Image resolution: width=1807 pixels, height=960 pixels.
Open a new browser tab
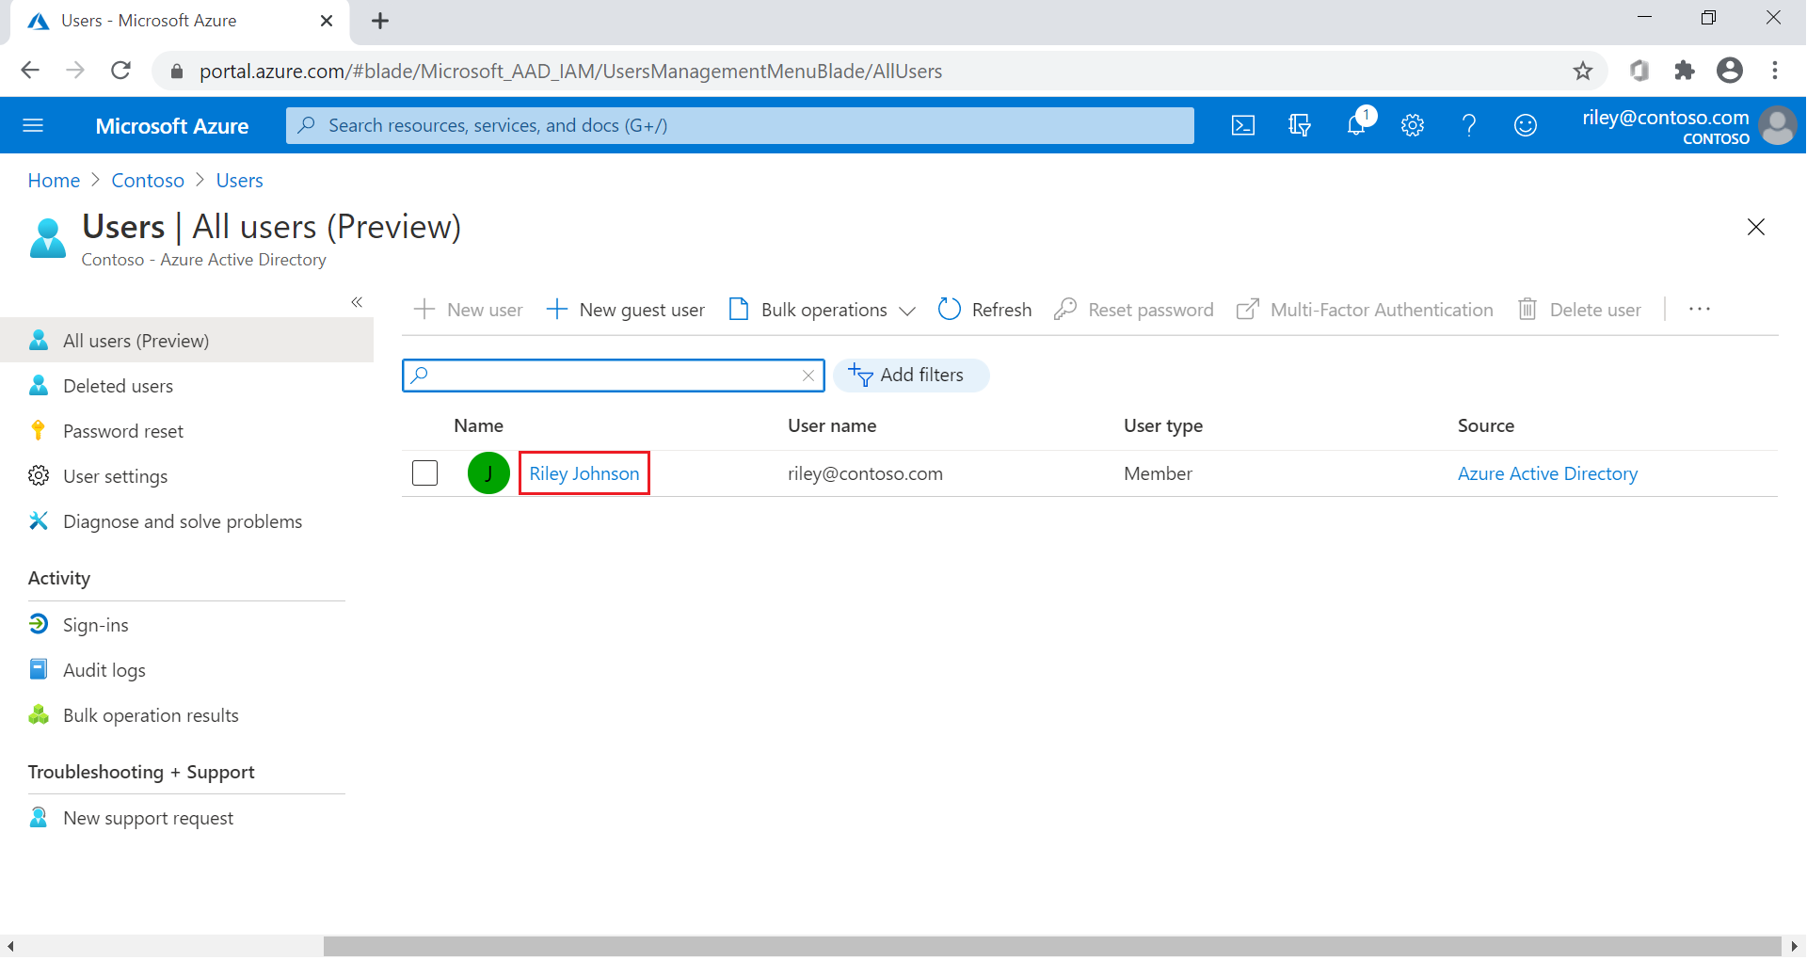[380, 21]
